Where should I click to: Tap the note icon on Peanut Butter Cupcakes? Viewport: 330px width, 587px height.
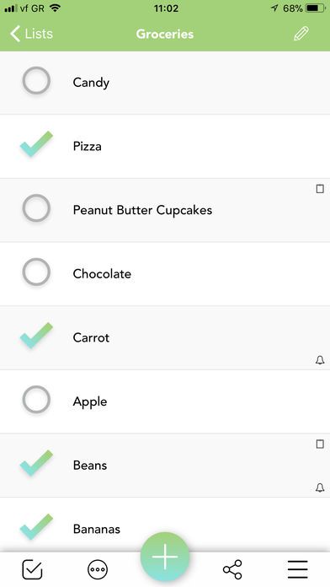(x=320, y=189)
